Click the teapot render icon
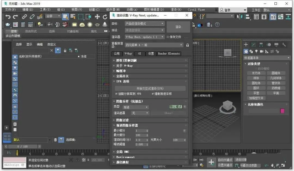 pos(8,24)
